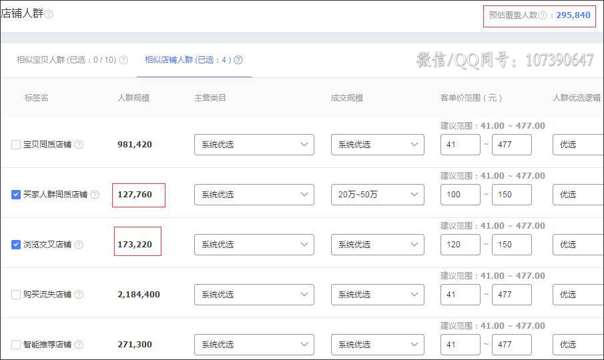The image size is (604, 360).
Task: Switch to 相似店铺人群 tab
Action: click(x=188, y=59)
